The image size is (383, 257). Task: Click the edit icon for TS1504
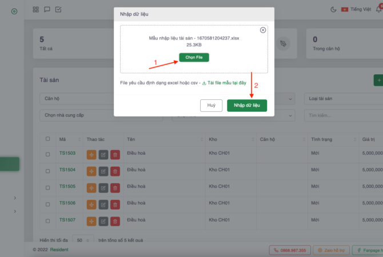click(x=103, y=171)
